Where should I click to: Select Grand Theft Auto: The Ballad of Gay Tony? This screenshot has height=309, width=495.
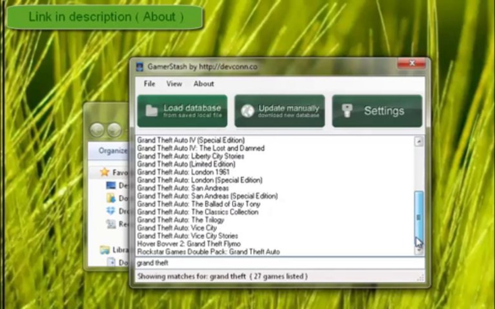pos(199,204)
